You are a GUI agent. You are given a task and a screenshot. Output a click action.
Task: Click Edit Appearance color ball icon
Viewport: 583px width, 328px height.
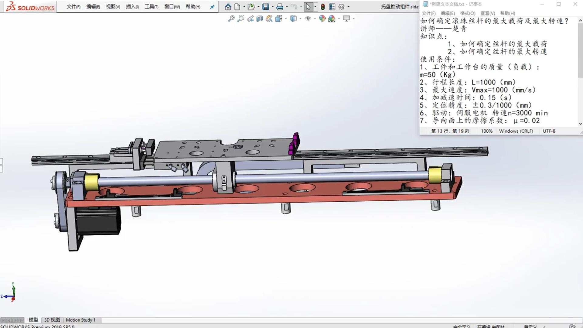[x=322, y=19]
